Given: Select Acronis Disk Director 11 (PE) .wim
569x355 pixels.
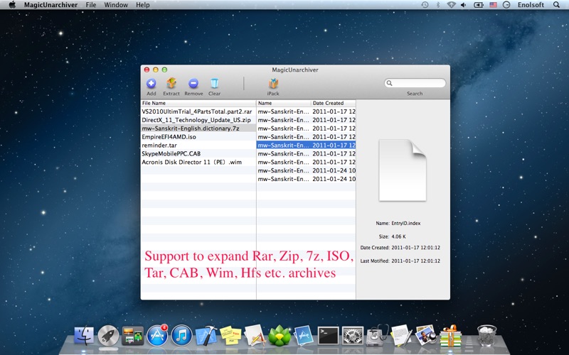Looking at the screenshot, I should click(198, 162).
